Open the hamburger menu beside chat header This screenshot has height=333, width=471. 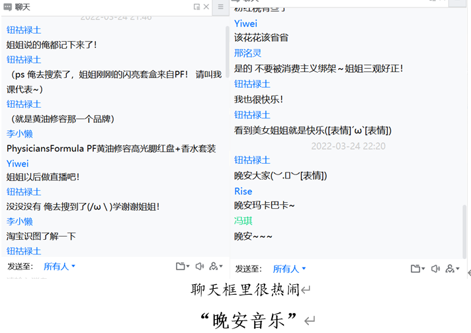point(221,7)
